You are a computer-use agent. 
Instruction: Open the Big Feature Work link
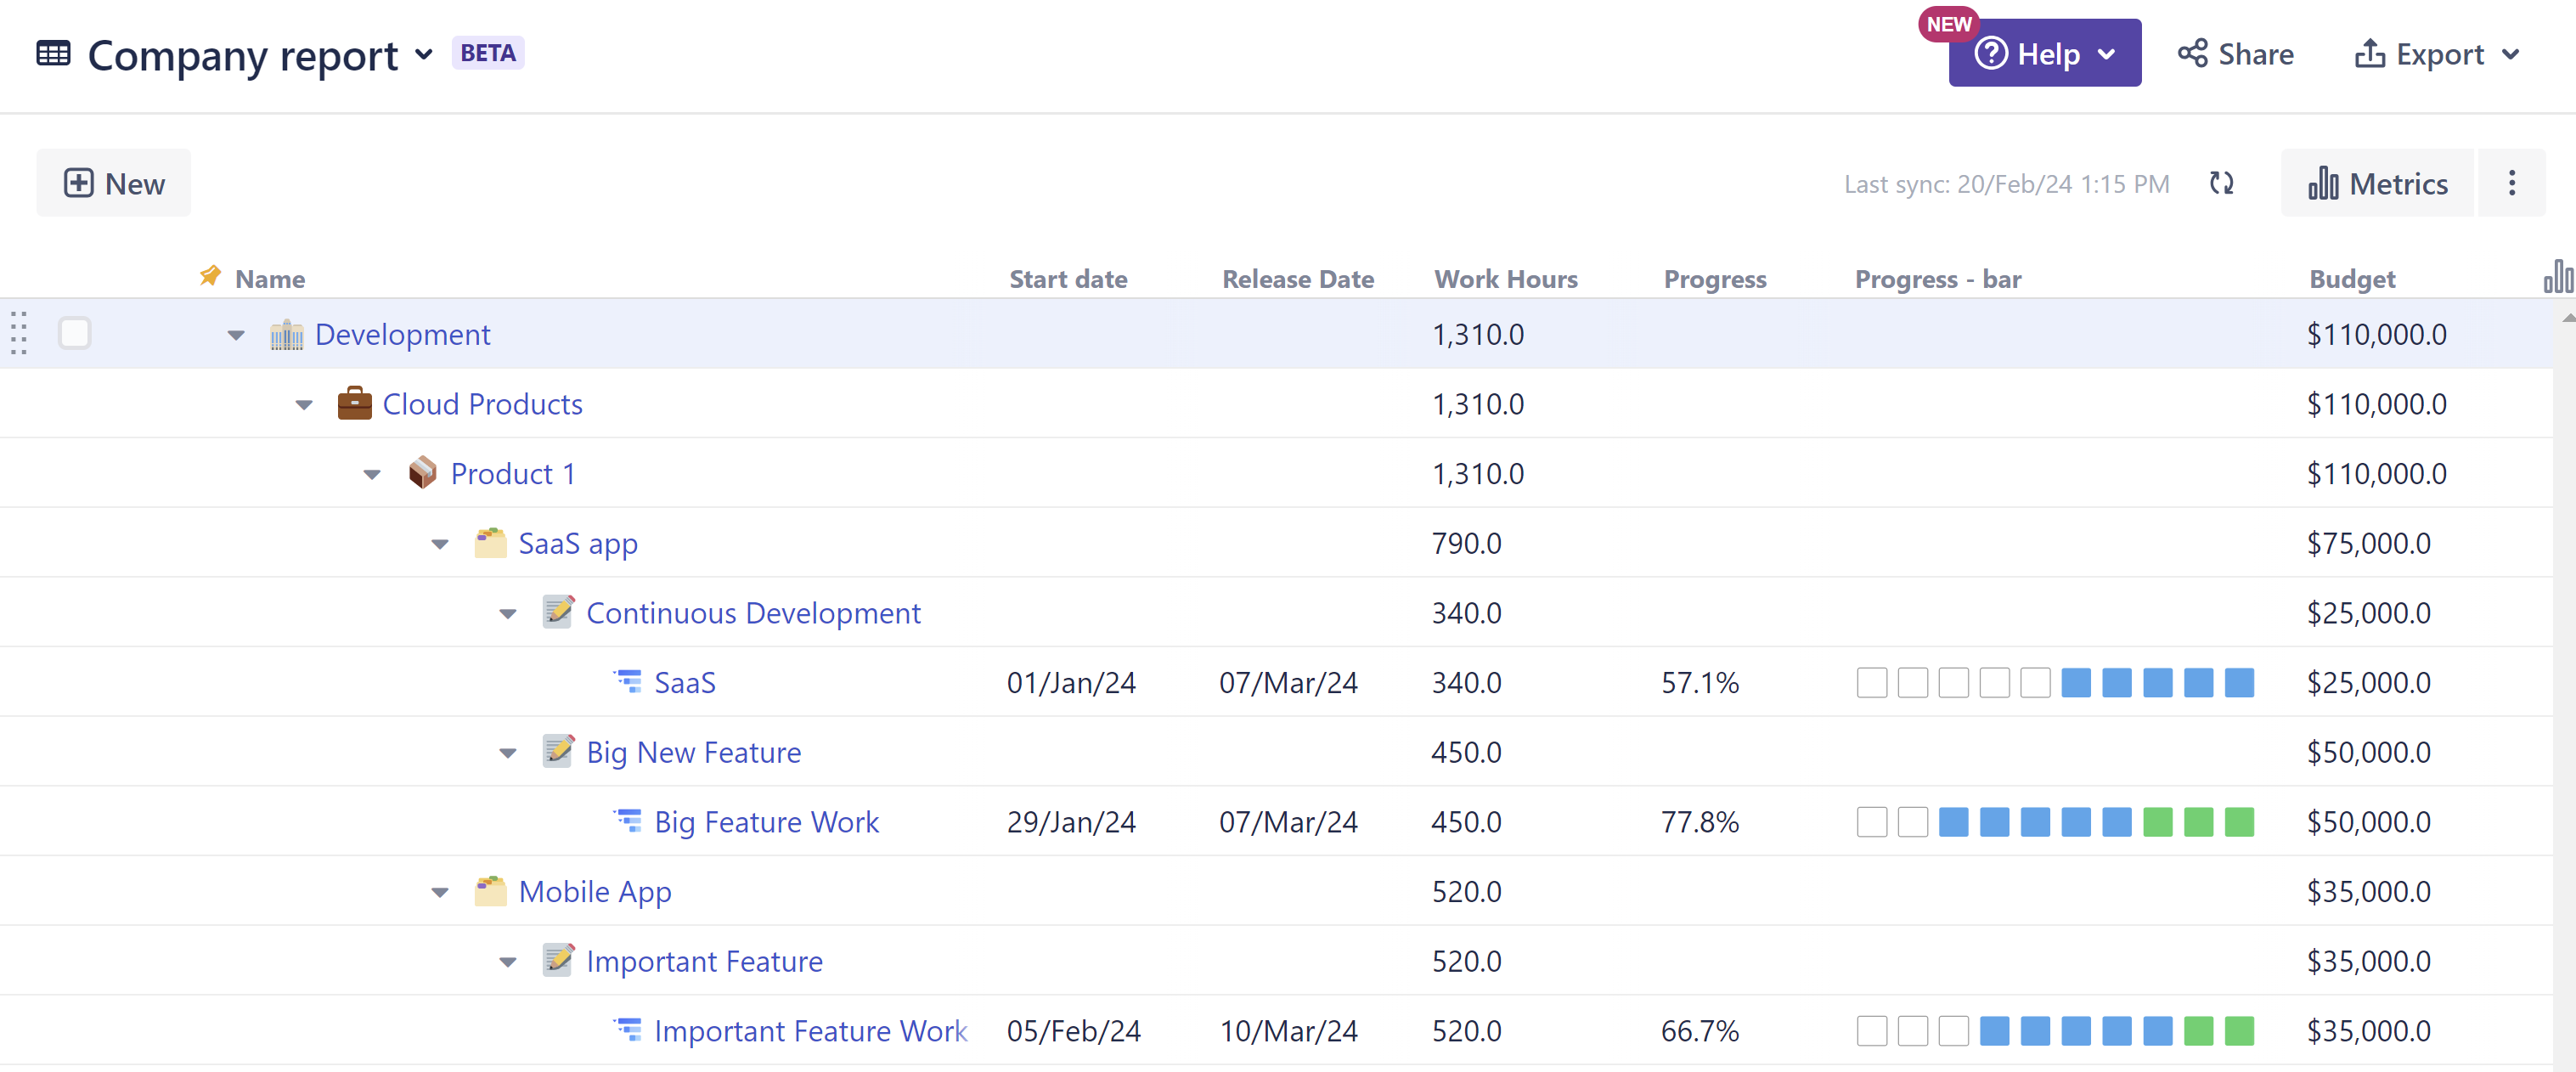(766, 821)
